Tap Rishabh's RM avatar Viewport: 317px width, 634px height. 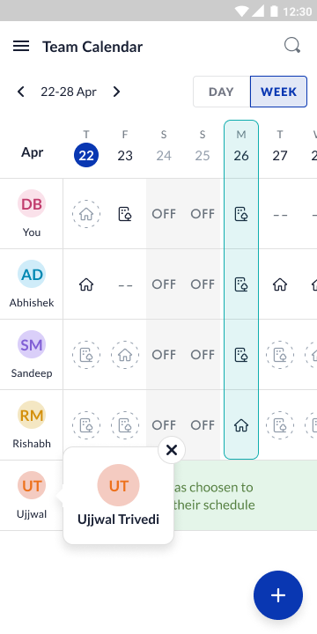pyautogui.click(x=32, y=415)
